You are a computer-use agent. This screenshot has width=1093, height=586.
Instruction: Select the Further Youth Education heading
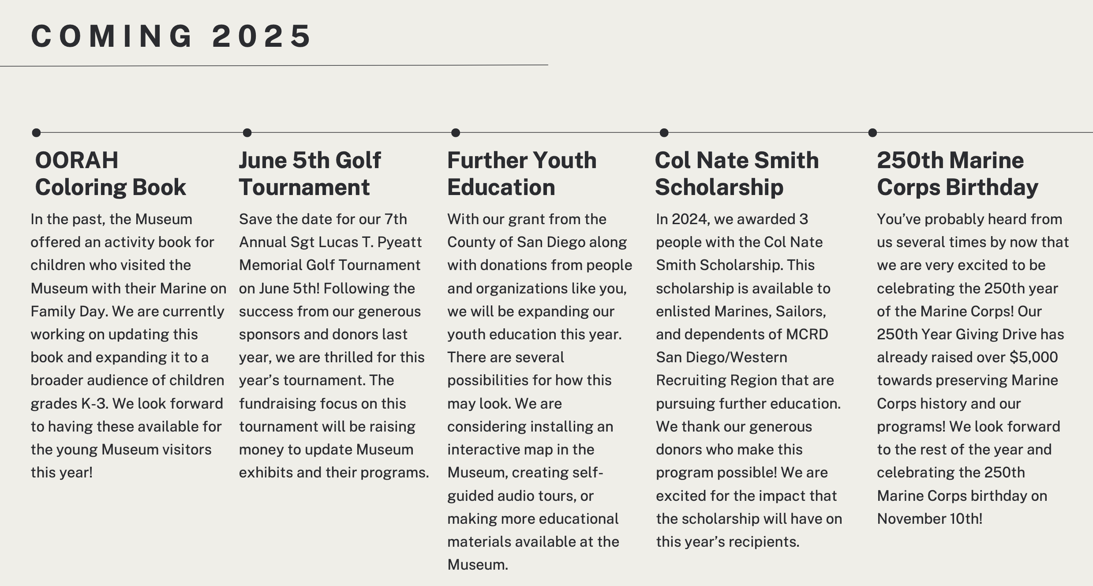521,173
